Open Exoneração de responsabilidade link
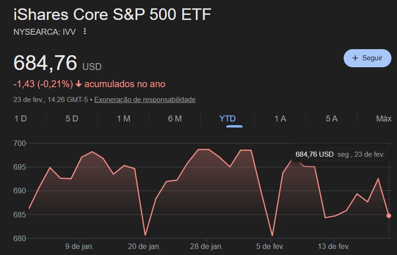 point(145,100)
